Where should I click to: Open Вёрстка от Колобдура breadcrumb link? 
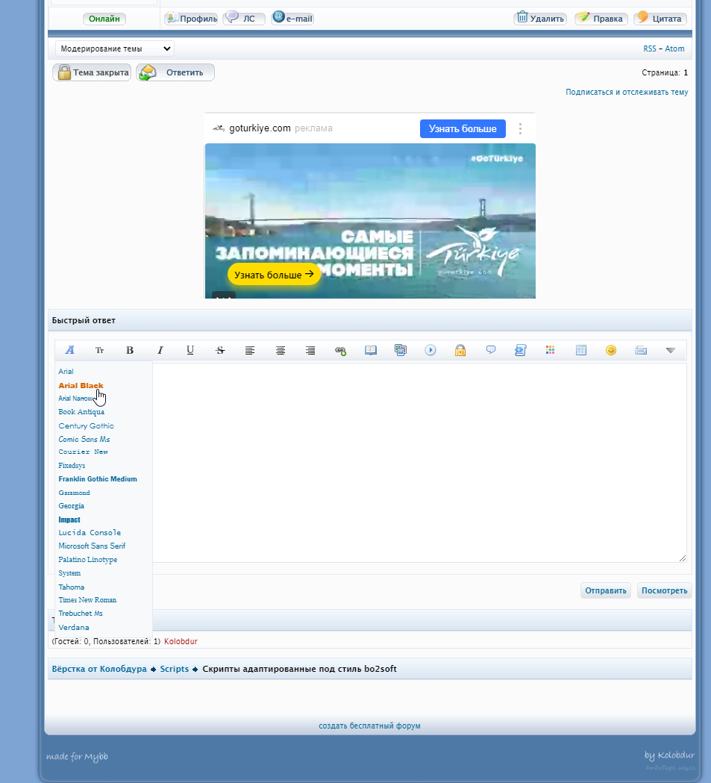pos(99,669)
